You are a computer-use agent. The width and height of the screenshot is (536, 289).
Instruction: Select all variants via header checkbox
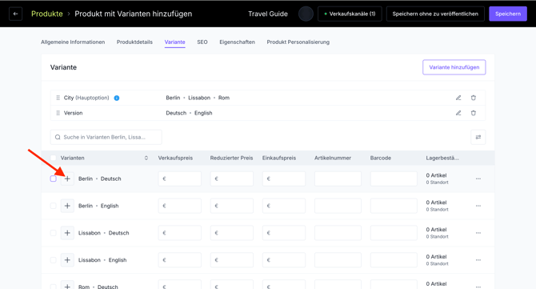[53, 158]
